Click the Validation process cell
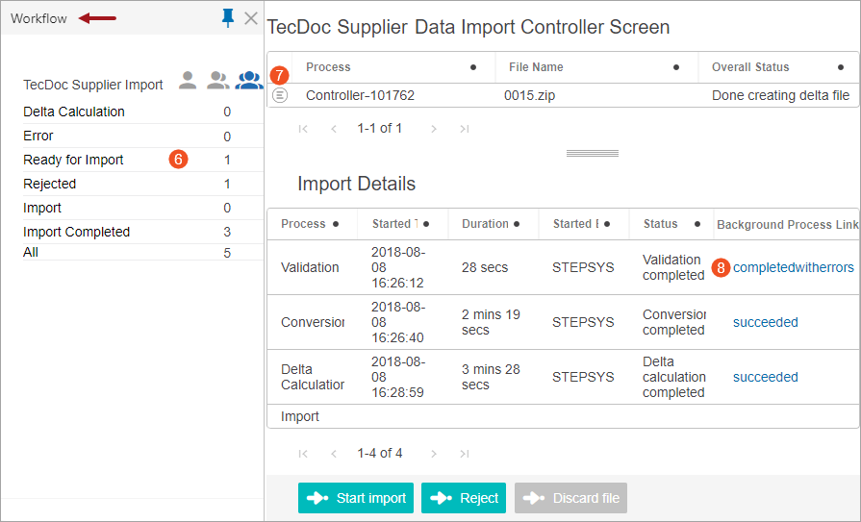Screen dimensions: 861x522 [310, 267]
